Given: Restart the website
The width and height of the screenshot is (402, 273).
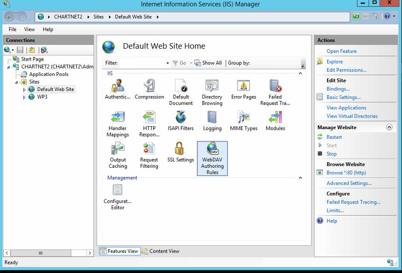Looking at the screenshot, I should tap(334, 137).
